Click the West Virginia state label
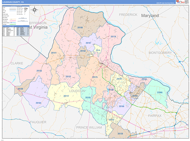The width and height of the screenshot is (190, 141). point(38,27)
